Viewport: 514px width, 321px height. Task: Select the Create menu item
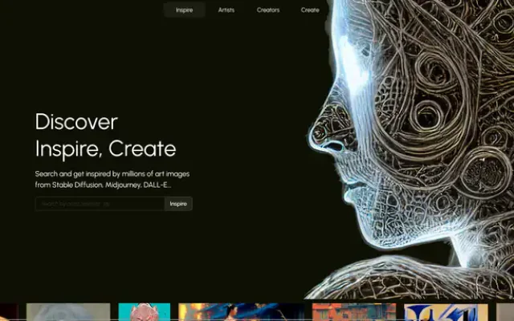coord(310,10)
